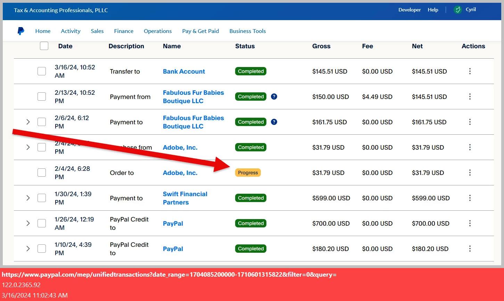Image resolution: width=504 pixels, height=301 pixels.
Task: Click help icon beside 2/6/24 Completed status
Action: [x=274, y=122]
